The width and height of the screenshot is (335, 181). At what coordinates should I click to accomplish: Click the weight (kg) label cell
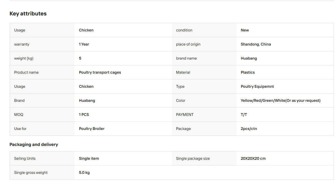[x=42, y=58]
